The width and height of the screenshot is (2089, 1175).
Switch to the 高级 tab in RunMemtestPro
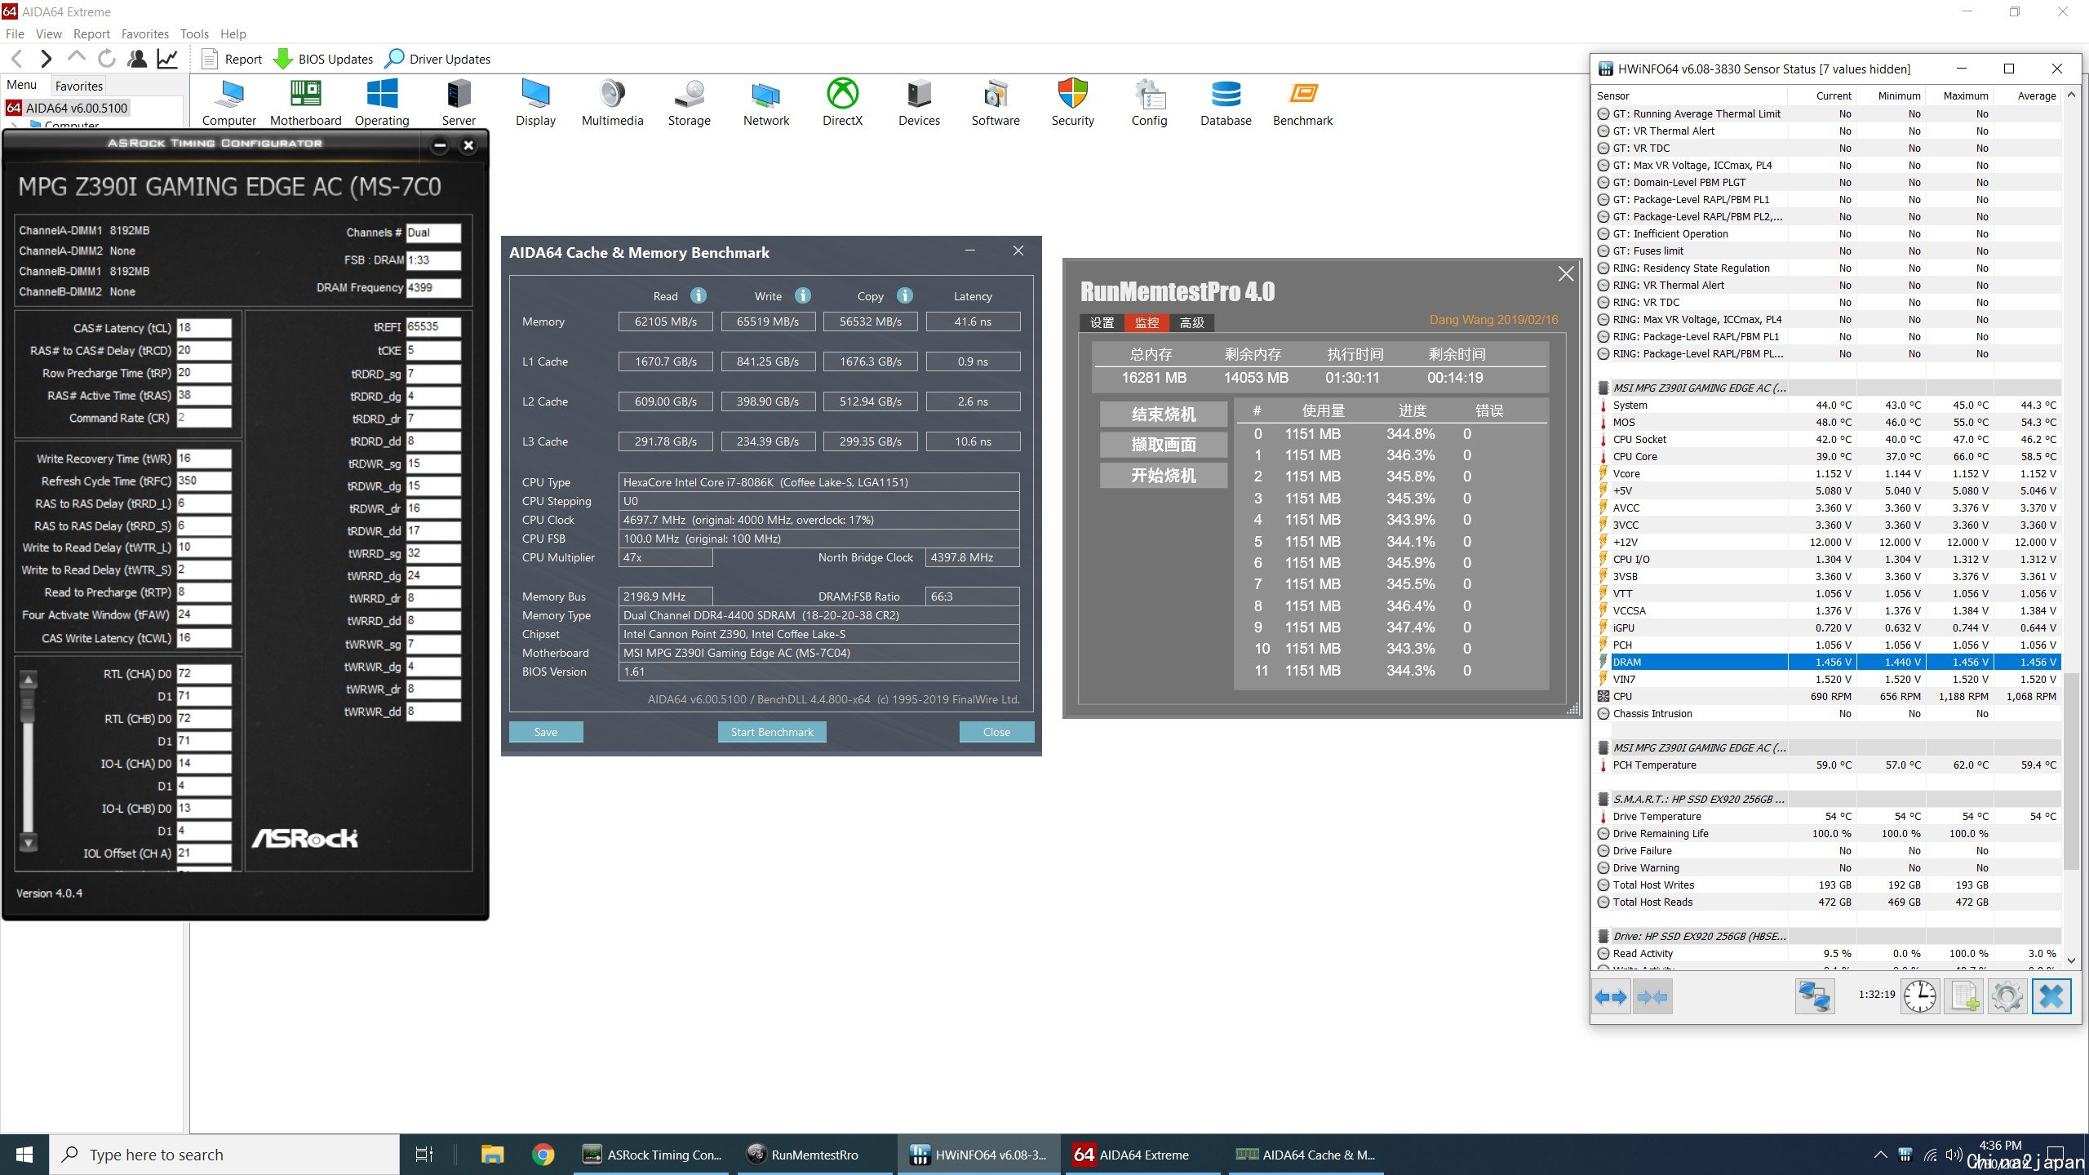coord(1192,323)
